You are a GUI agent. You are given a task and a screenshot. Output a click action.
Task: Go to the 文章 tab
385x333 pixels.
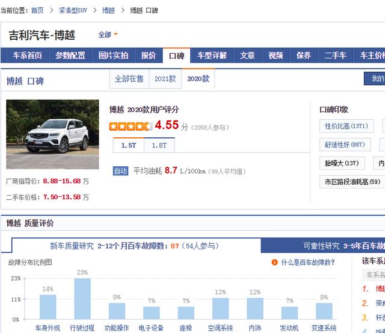click(x=247, y=55)
